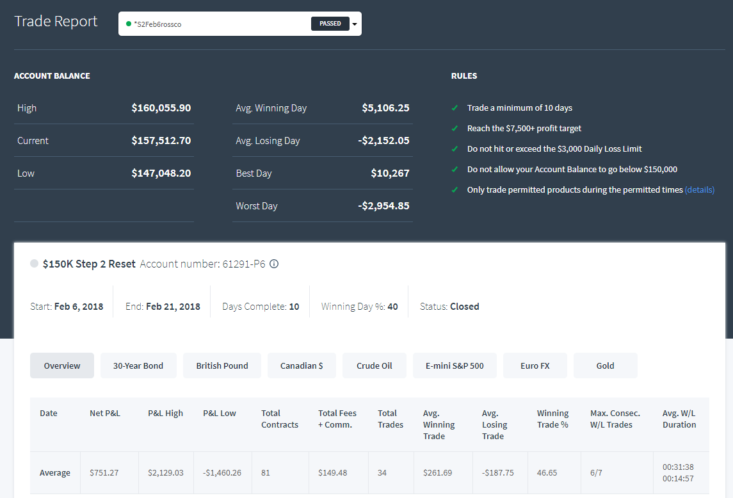
Task: Select the Overview tab
Action: tap(62, 365)
